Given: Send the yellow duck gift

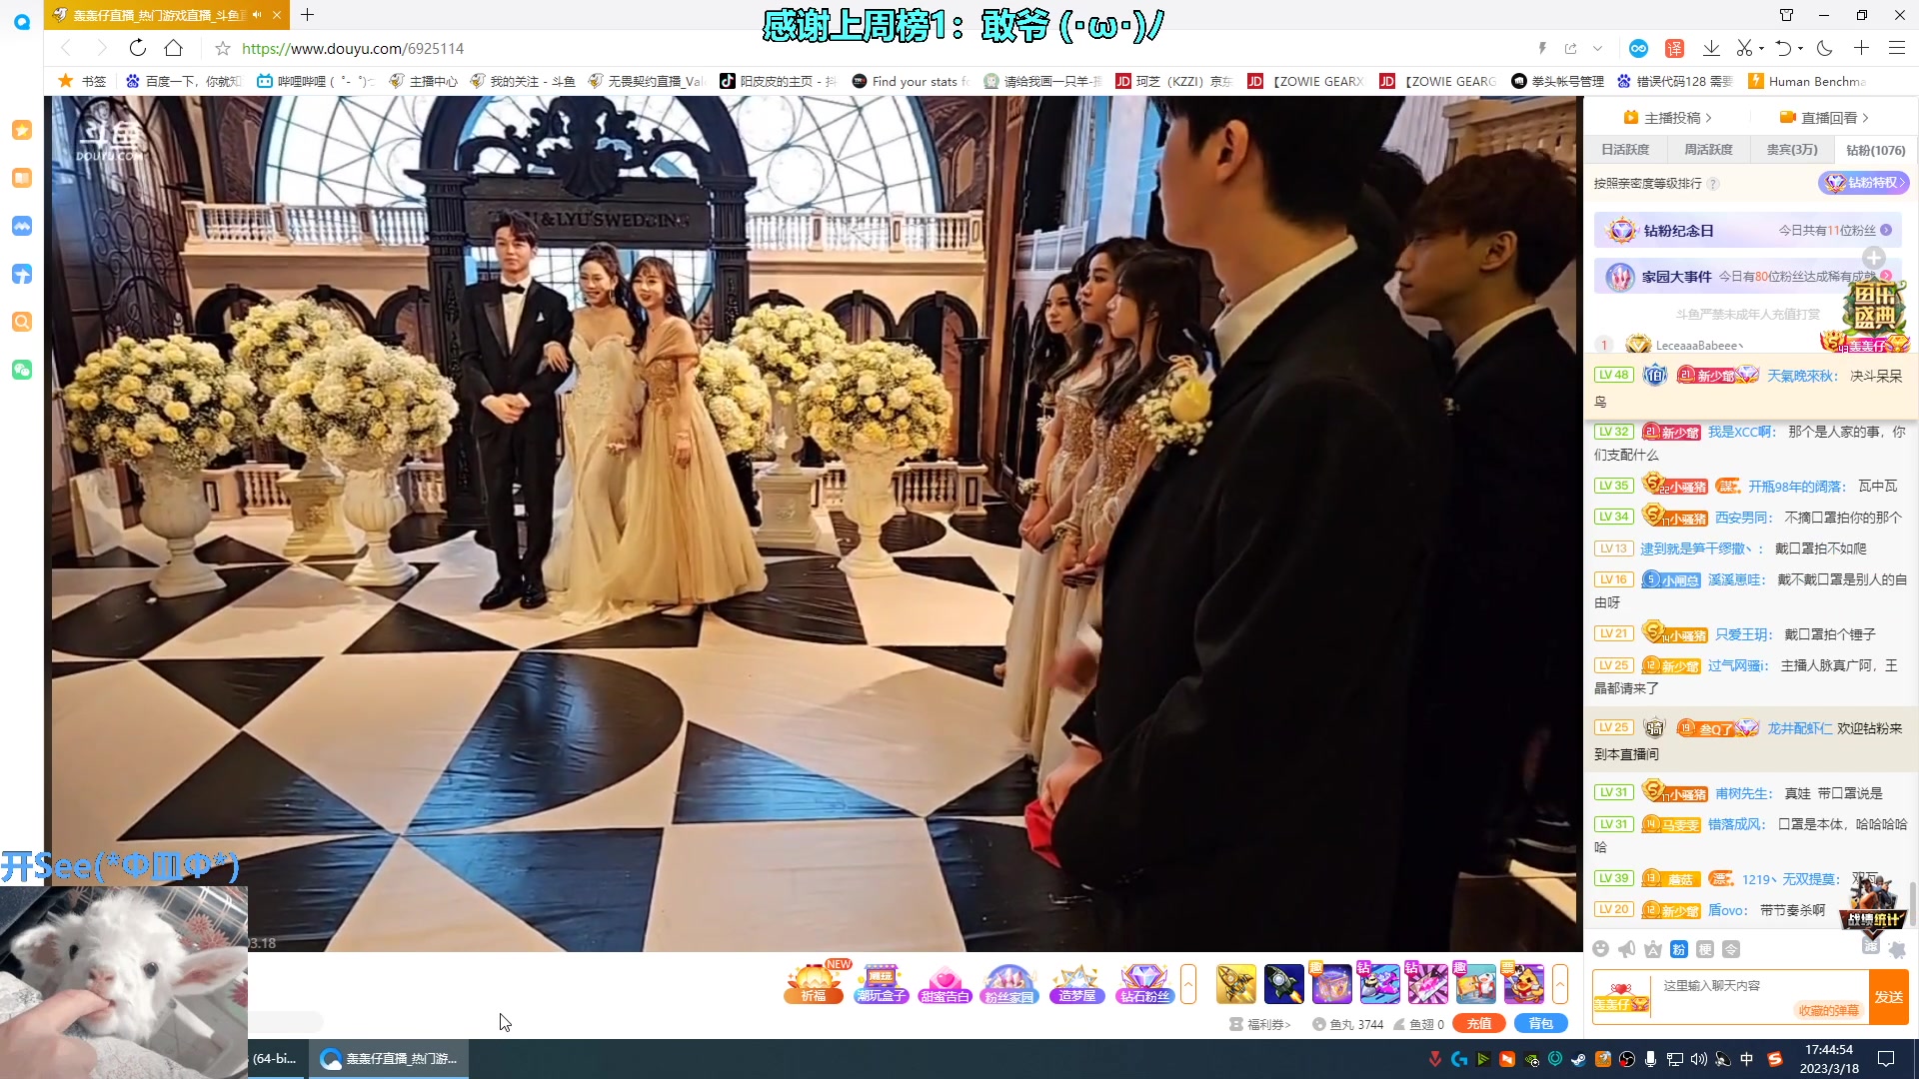Looking at the screenshot, I should (1524, 984).
